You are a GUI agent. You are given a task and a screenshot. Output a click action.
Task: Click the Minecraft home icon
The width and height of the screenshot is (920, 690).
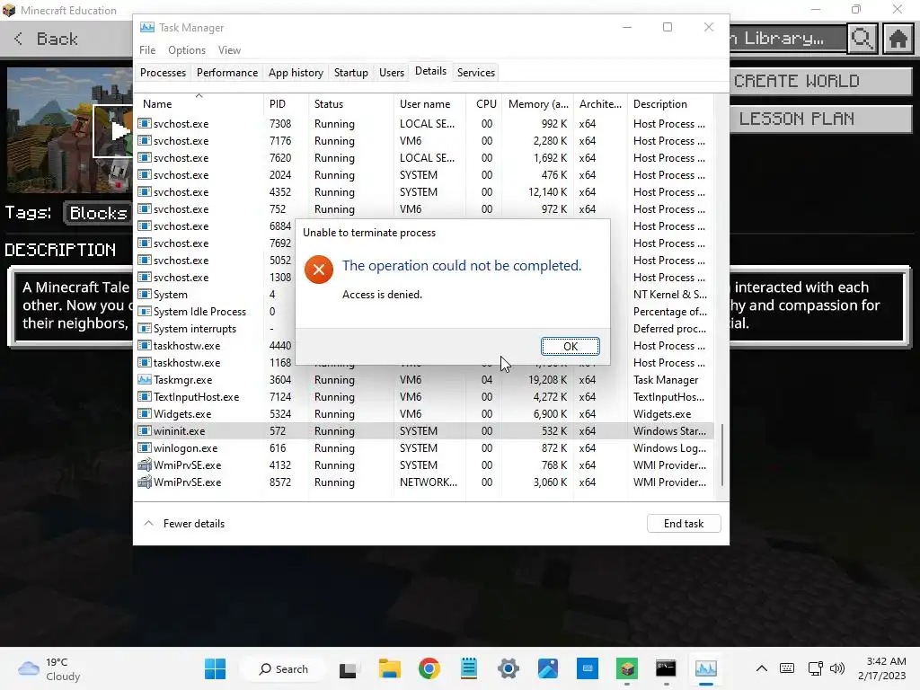pos(898,39)
